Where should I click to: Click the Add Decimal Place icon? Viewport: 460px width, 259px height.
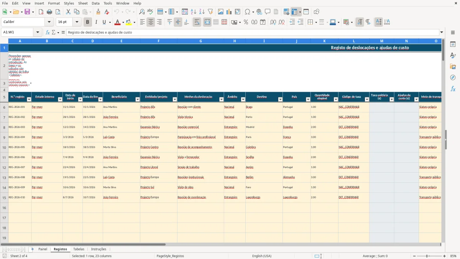coord(273,22)
